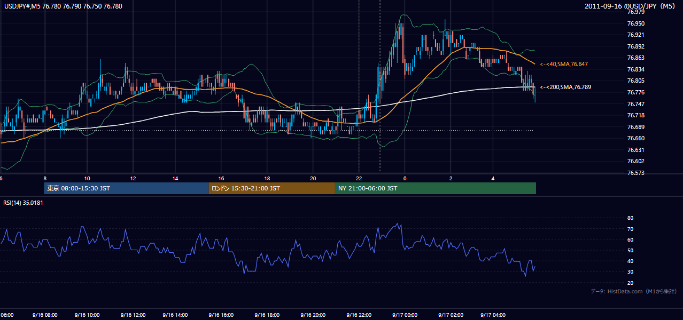Click hour label 18 under the price chart
The image size is (683, 320).
[267, 178]
